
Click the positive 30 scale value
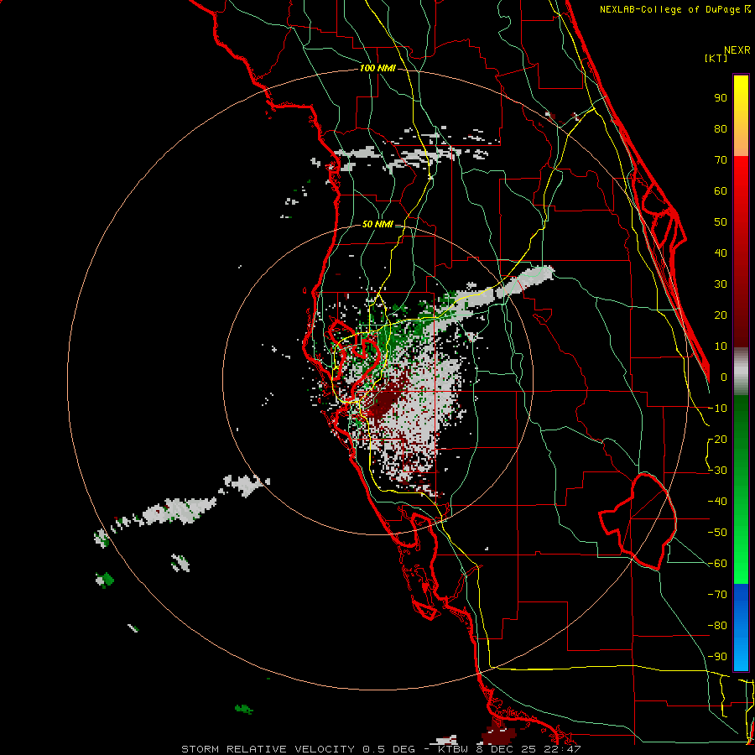721,284
